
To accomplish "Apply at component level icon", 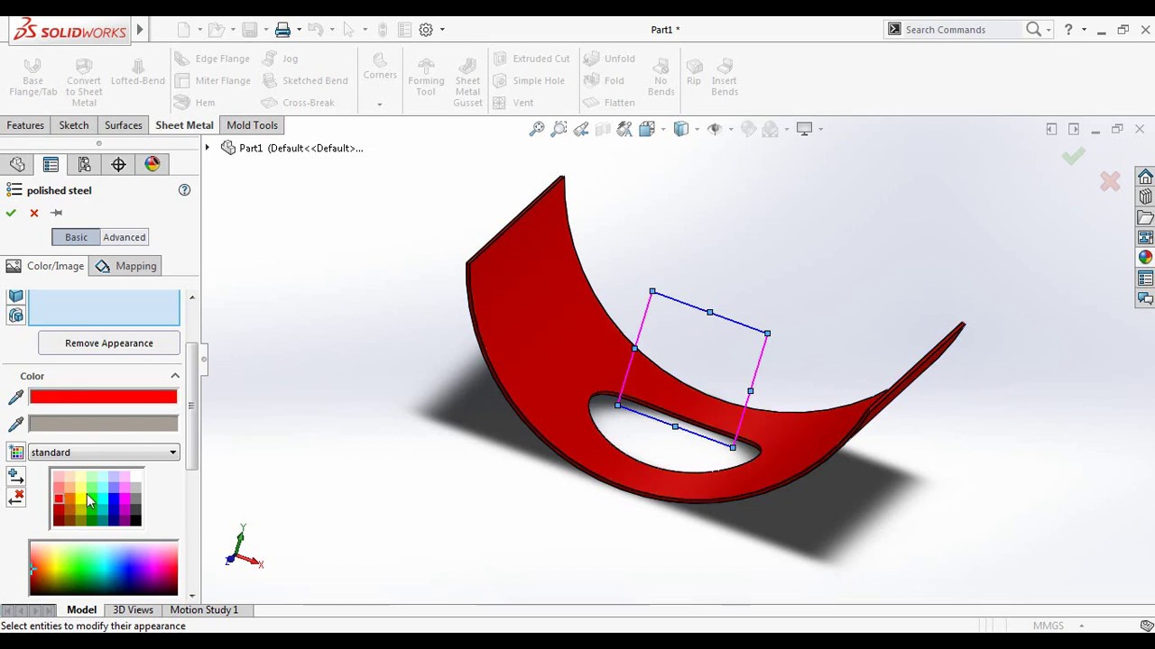I will click(15, 315).
